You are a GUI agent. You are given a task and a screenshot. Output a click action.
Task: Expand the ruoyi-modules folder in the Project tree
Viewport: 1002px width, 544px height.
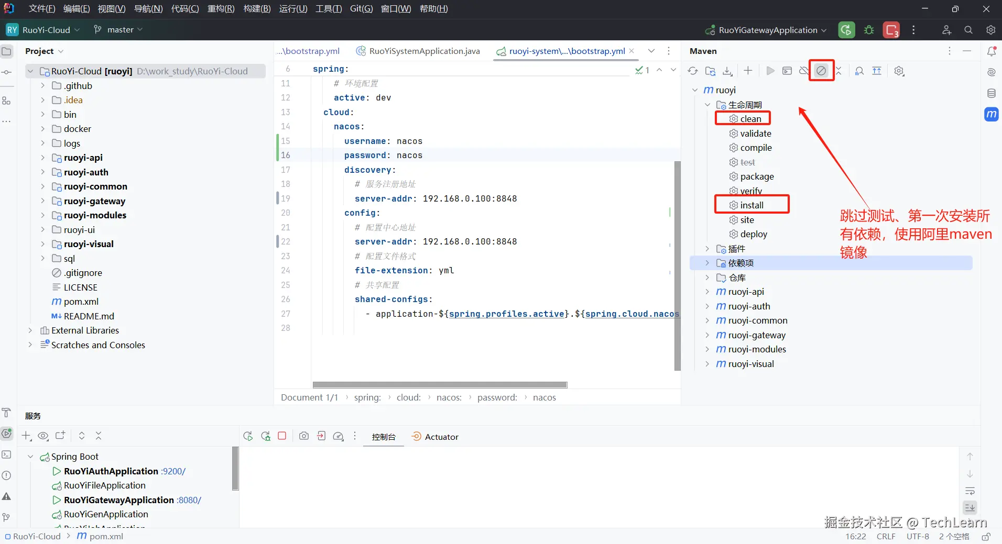tap(42, 215)
